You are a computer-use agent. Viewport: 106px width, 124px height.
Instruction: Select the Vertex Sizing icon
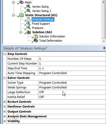click(x=28, y=6)
